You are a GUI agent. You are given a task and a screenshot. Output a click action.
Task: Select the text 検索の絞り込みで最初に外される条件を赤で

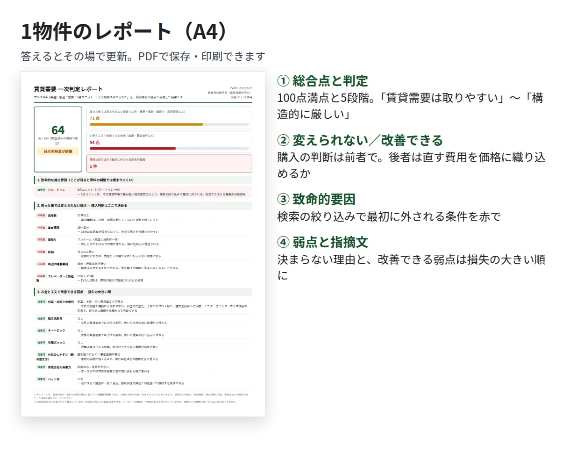pyautogui.click(x=389, y=216)
